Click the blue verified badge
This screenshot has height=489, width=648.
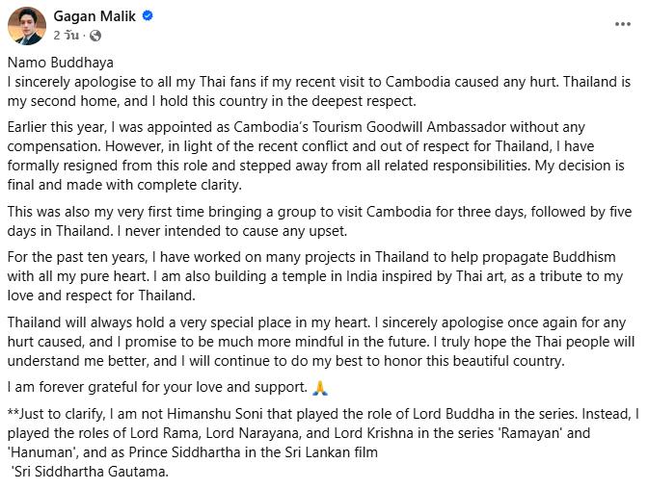click(x=148, y=16)
